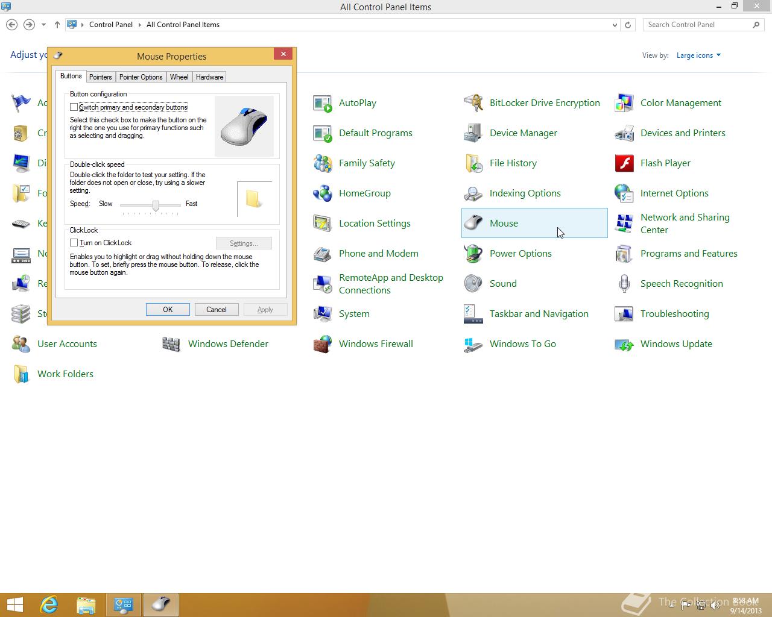Check the Turn on ClickLock box

(74, 243)
